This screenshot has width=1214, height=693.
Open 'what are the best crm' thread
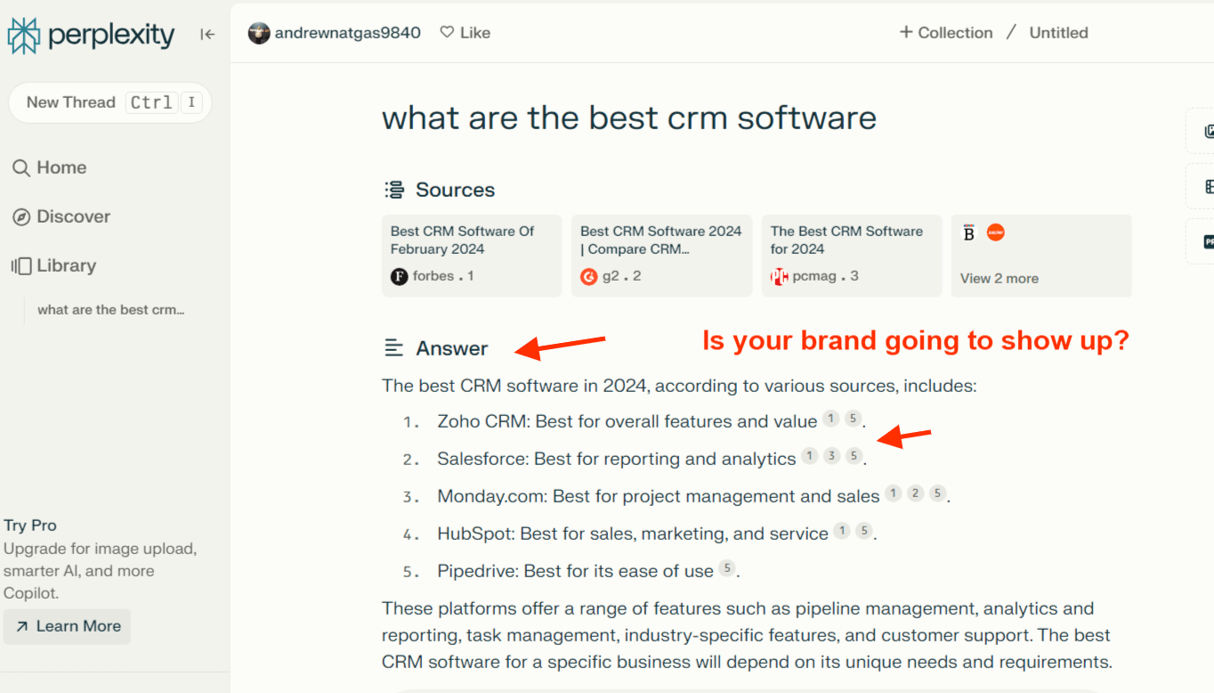tap(110, 310)
